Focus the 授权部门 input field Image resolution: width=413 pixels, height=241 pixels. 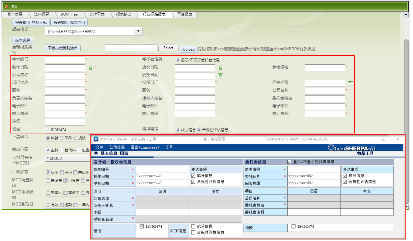(195, 83)
